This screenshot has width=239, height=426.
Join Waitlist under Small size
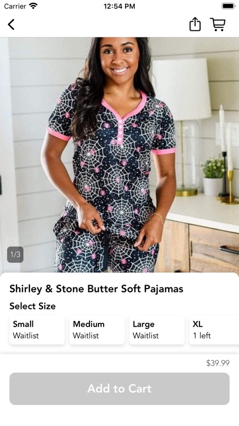click(x=25, y=336)
